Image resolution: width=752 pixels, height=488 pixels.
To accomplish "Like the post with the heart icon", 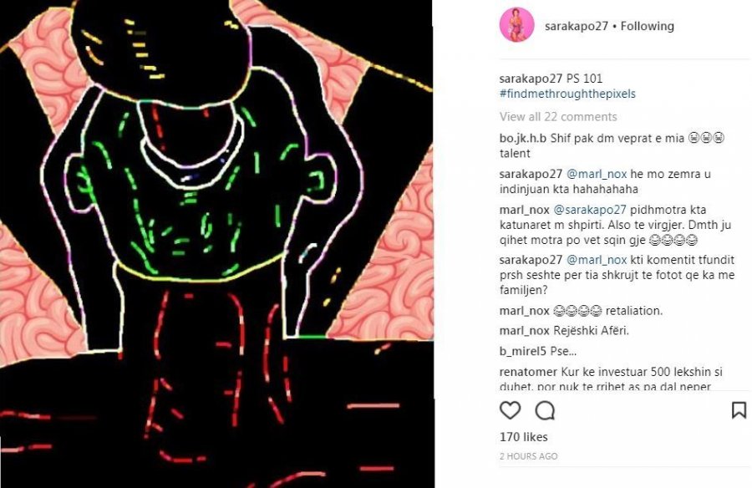I will [510, 411].
